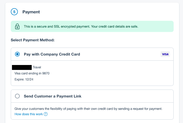Open the How does this work link
Screen dimensions: 183x123
click(x=29, y=114)
